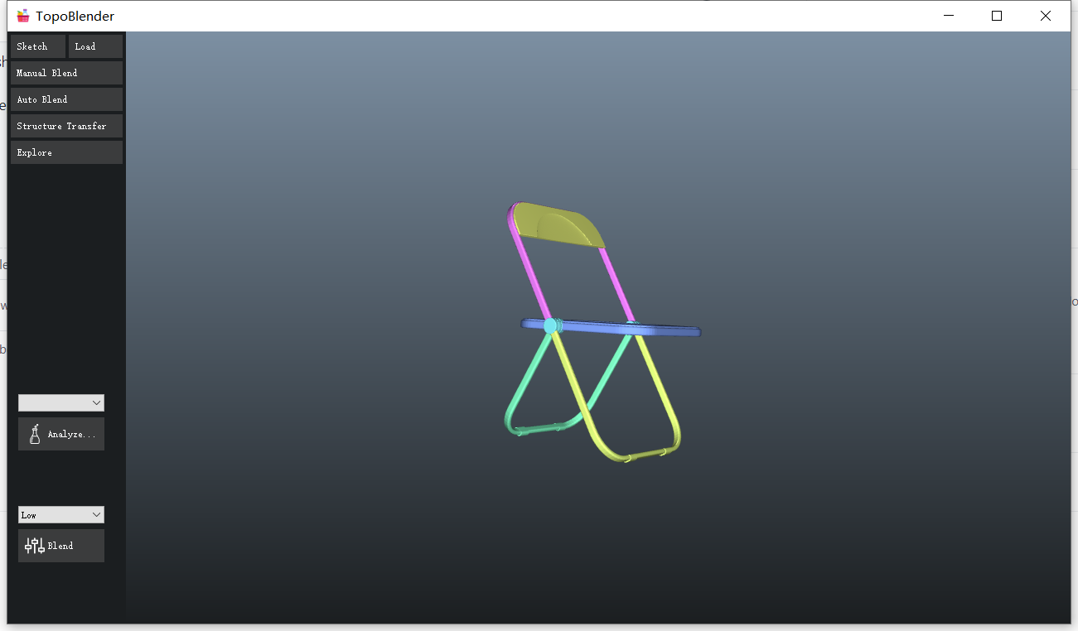Select the yellow chair backrest part
1078x631 pixels.
pyautogui.click(x=557, y=224)
